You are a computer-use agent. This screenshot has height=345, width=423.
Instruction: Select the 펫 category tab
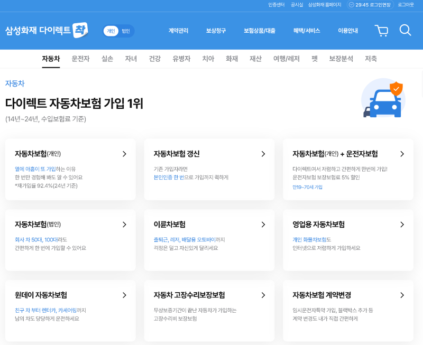coord(315,59)
